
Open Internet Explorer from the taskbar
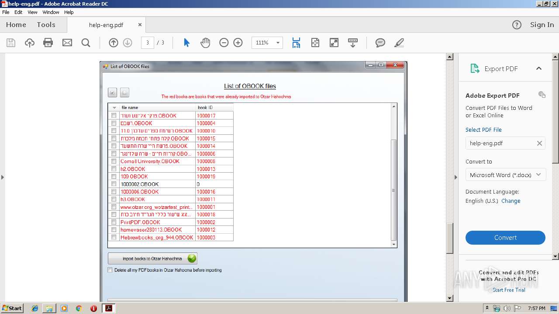point(35,308)
